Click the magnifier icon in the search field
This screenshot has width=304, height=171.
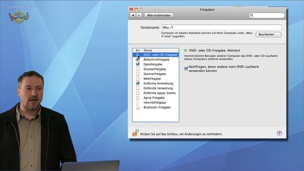click(x=252, y=15)
